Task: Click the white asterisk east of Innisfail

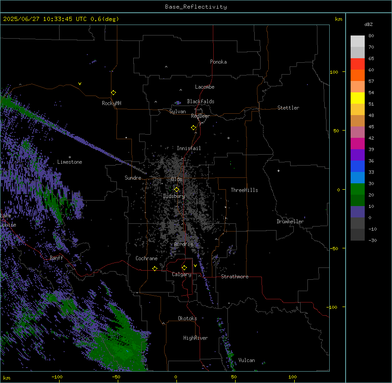Action: coord(228,138)
